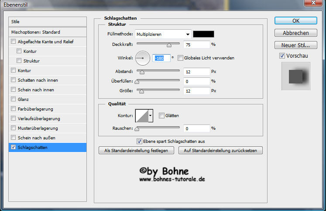Image resolution: width=326 pixels, height=211 pixels.
Task: Enable Globales Licht verwenden checkbox
Action: tap(180, 58)
